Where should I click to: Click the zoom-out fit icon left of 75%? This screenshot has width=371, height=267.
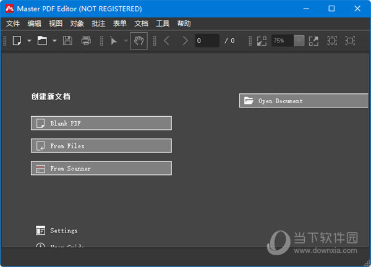click(x=262, y=41)
